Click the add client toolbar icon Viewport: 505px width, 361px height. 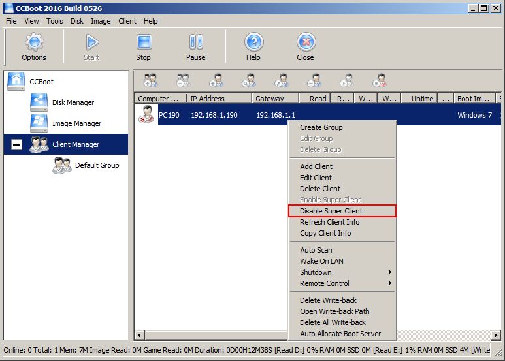(216, 81)
